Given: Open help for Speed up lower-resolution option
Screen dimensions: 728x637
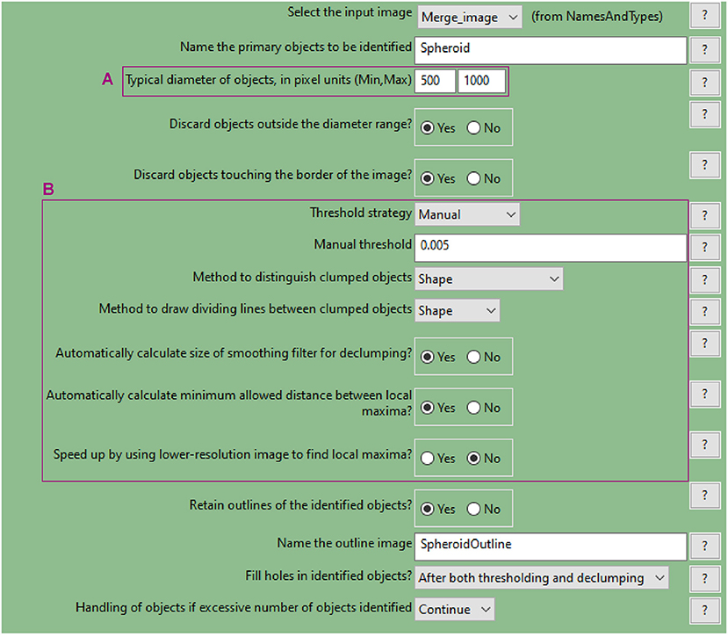Looking at the screenshot, I should point(704,445).
